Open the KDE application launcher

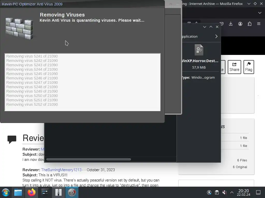pyautogui.click(x=6, y=192)
